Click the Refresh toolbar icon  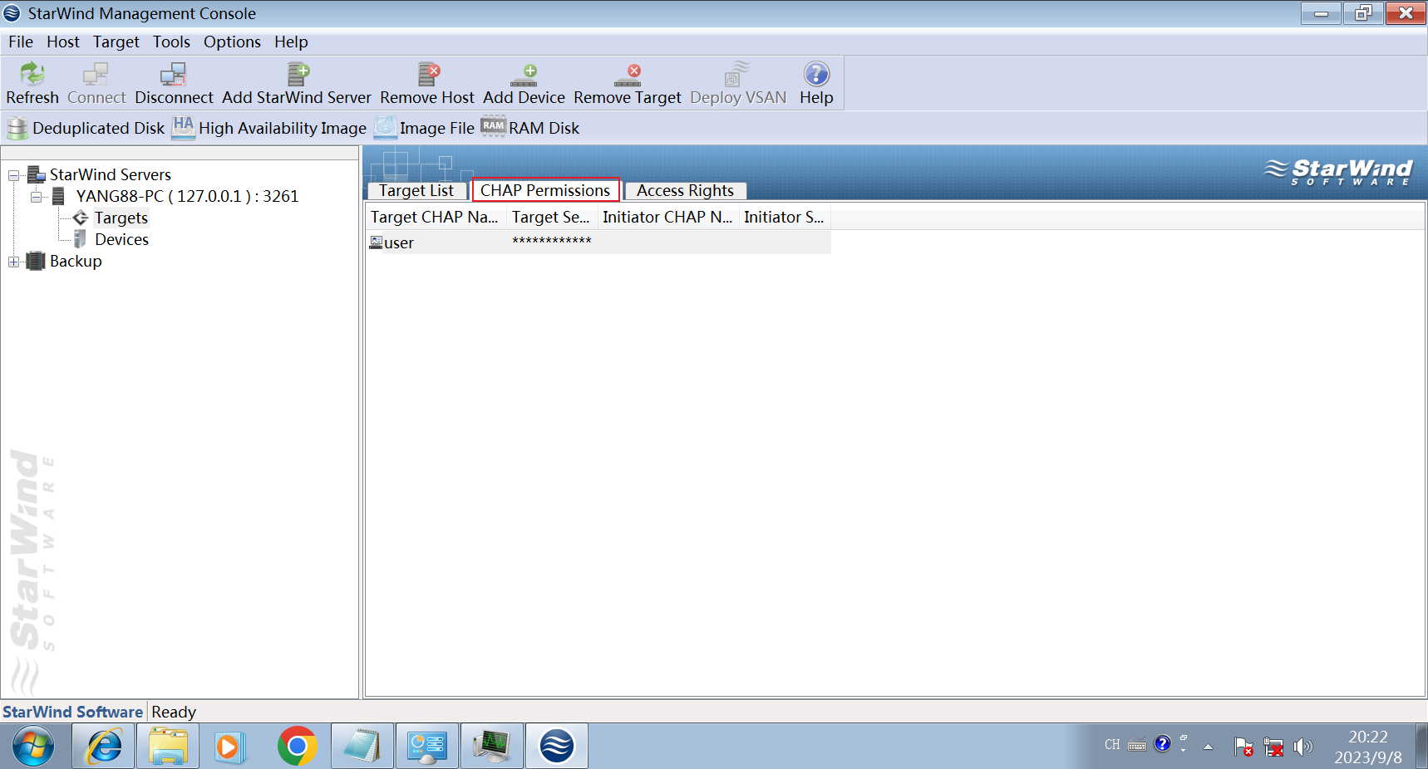point(32,75)
